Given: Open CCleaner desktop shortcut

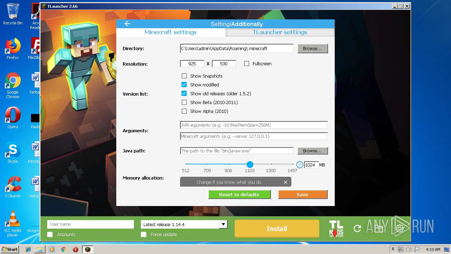Looking at the screenshot, I should click(13, 187).
